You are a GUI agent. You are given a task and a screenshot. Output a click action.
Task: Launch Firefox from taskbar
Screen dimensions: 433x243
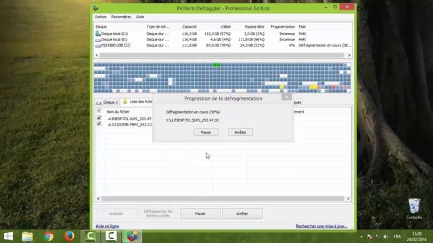coord(69,236)
